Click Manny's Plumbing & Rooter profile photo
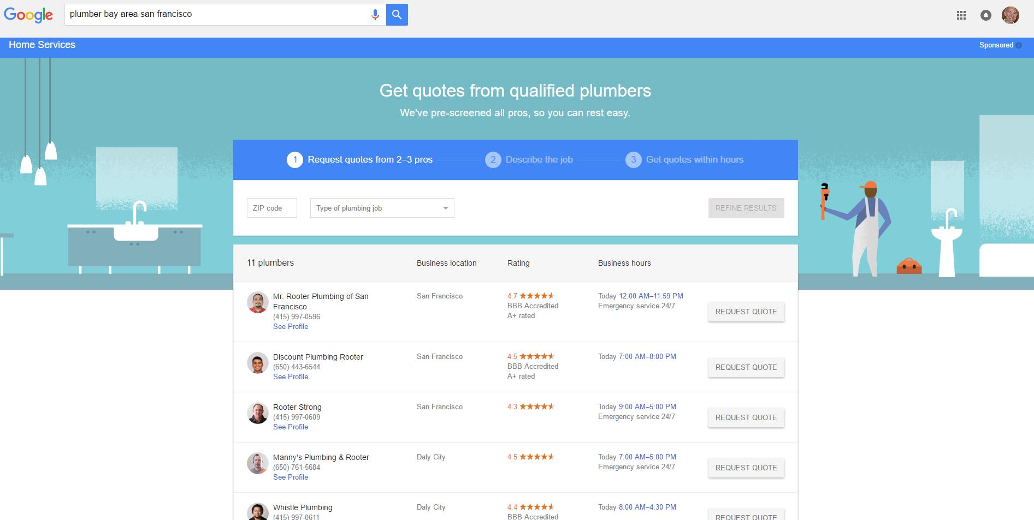 click(257, 463)
